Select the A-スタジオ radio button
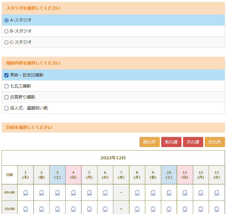 [6, 20]
